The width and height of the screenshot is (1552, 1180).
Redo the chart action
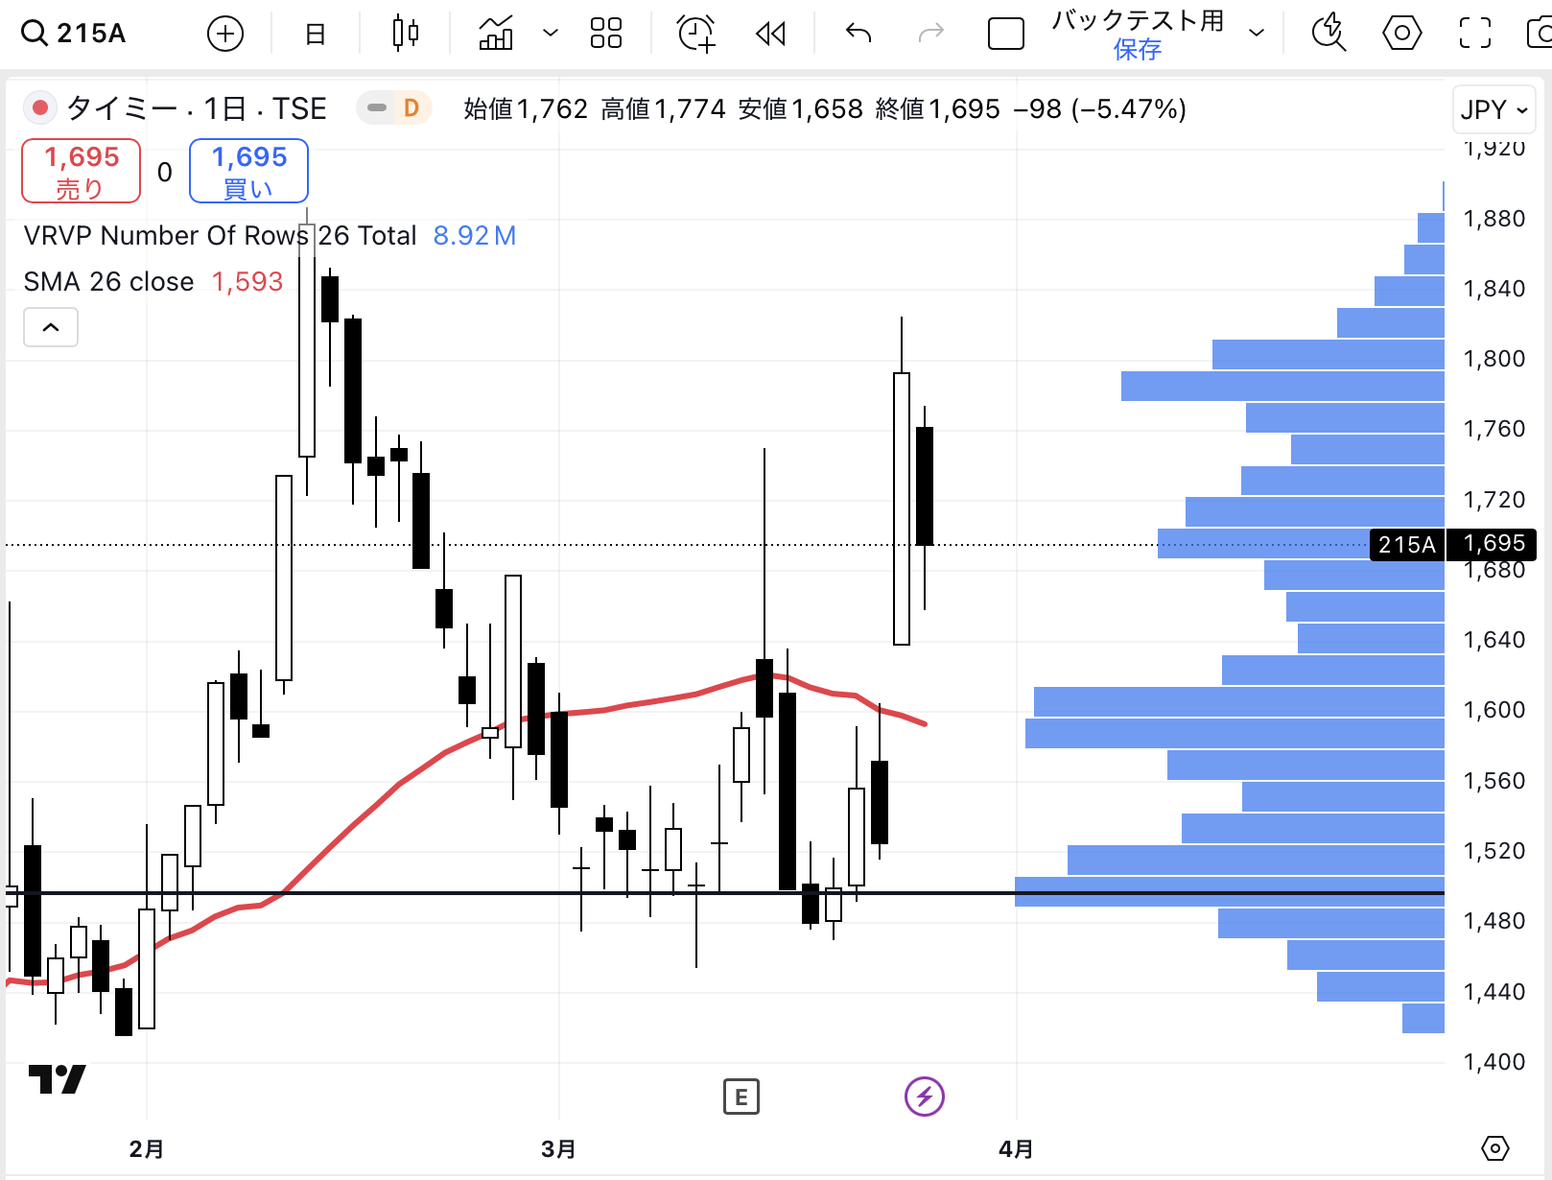pyautogui.click(x=930, y=35)
